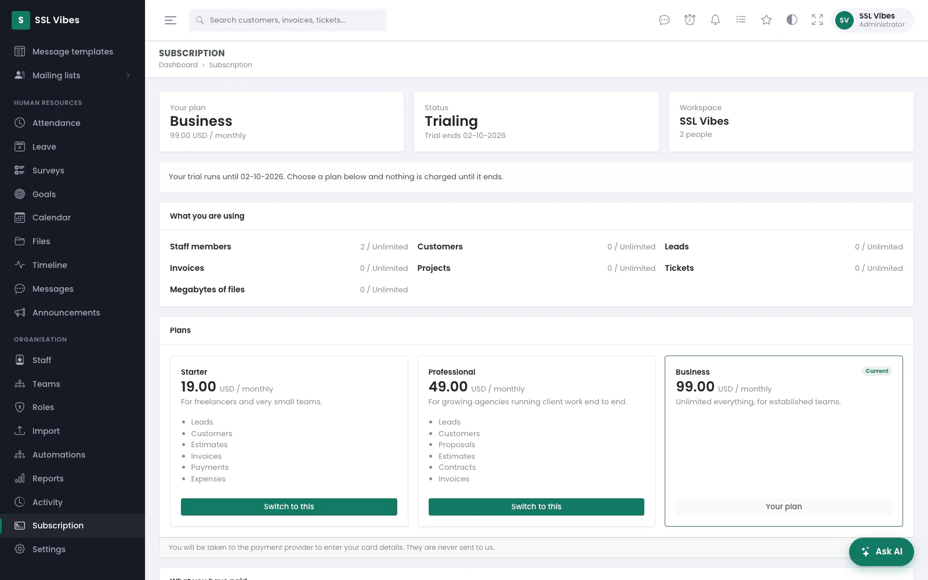This screenshot has height=580, width=928.
Task: Open Message templates in sidebar
Action: click(72, 52)
